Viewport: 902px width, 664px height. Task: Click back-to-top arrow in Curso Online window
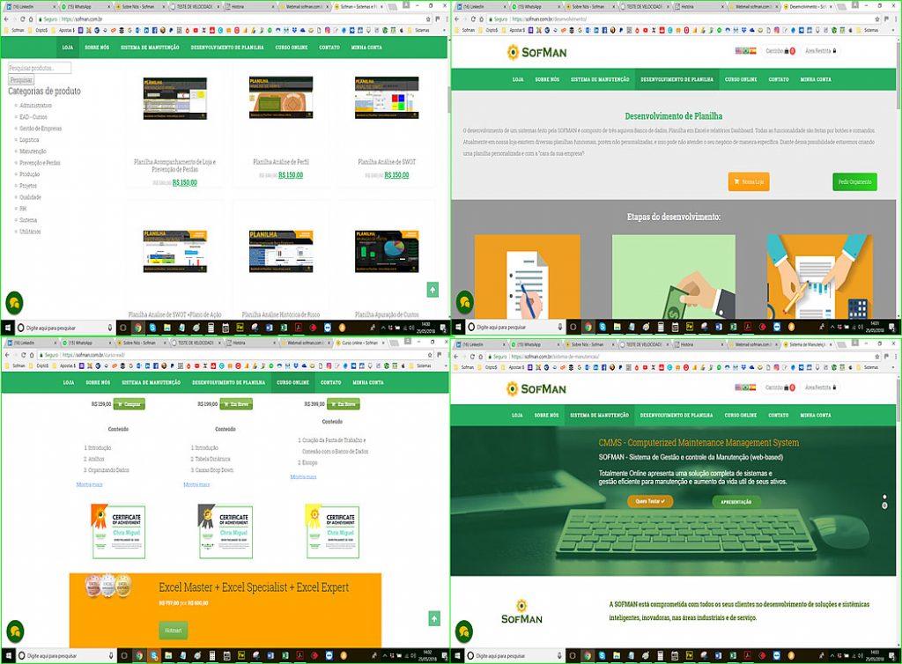tap(434, 618)
